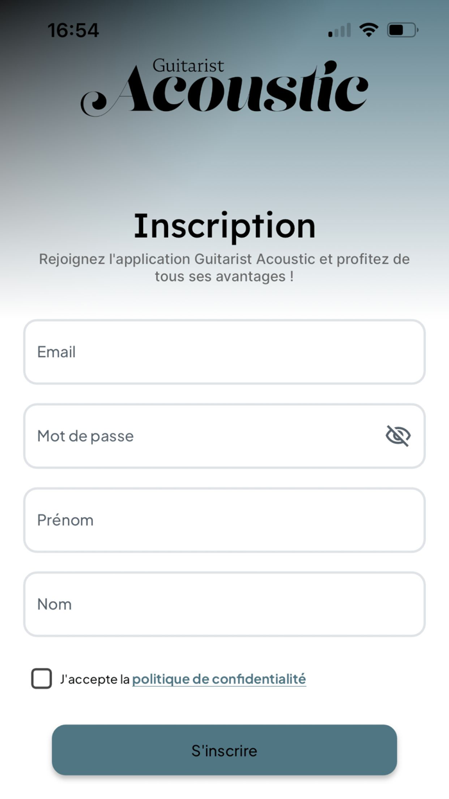Viewport: 449px width, 799px height.
Task: Tap the J'accepte la checkbox label
Action: [x=93, y=678]
